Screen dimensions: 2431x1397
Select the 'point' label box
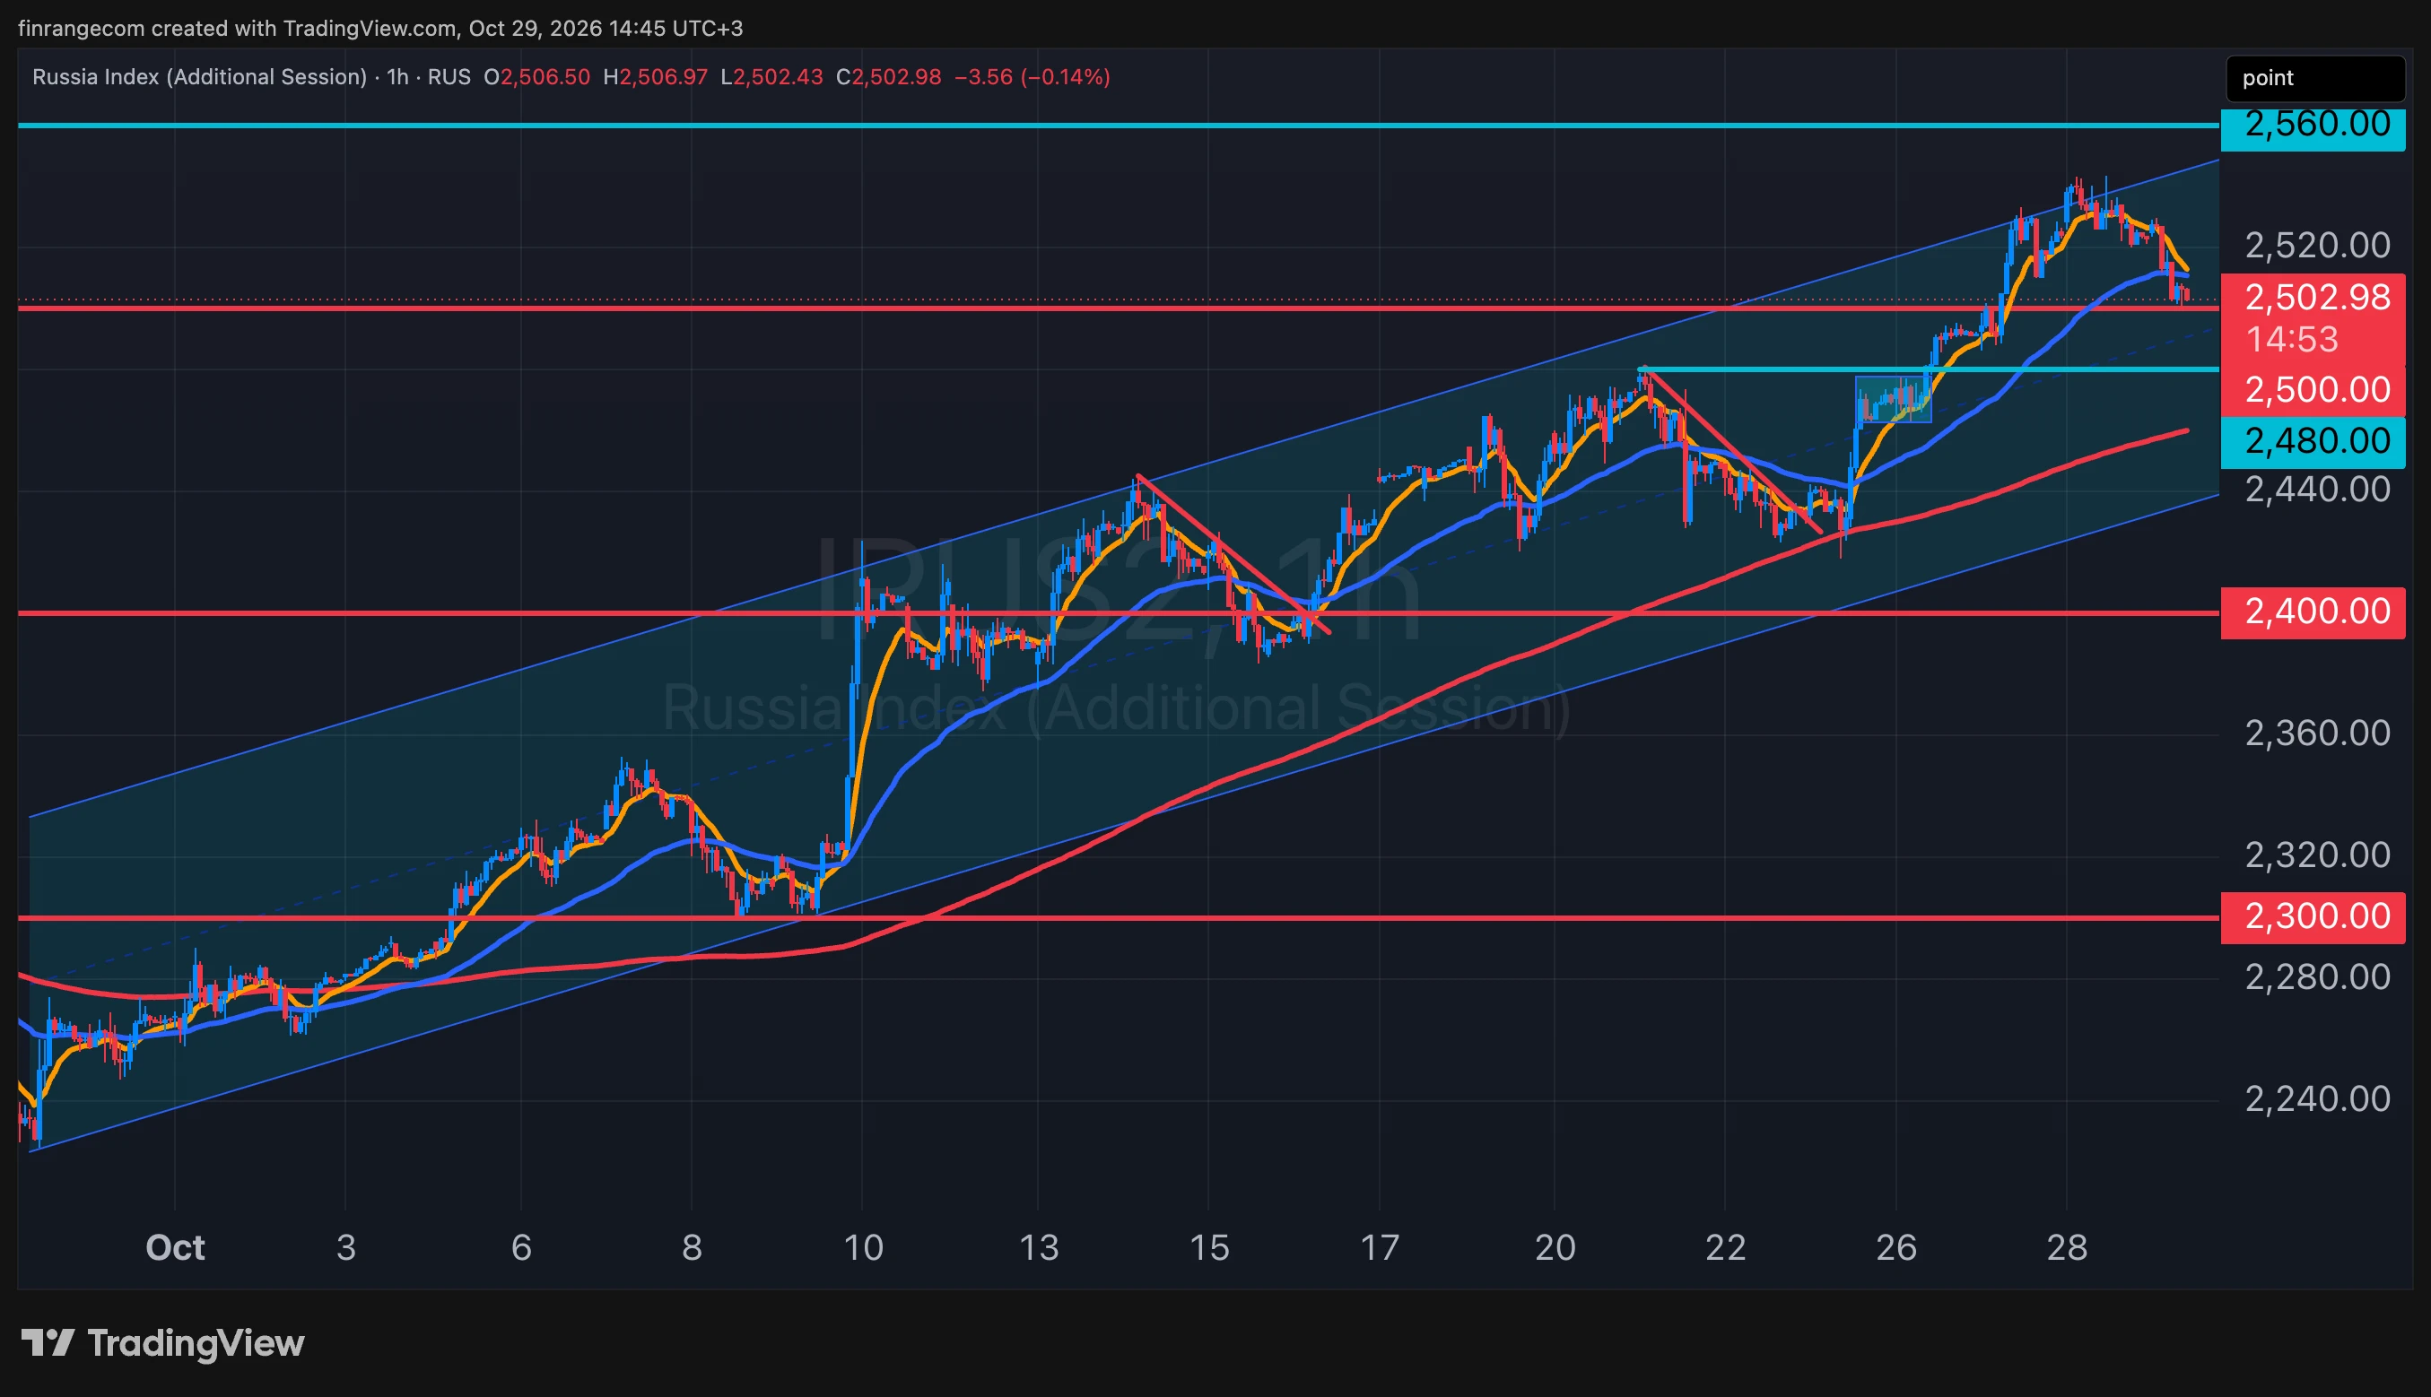tap(2315, 79)
